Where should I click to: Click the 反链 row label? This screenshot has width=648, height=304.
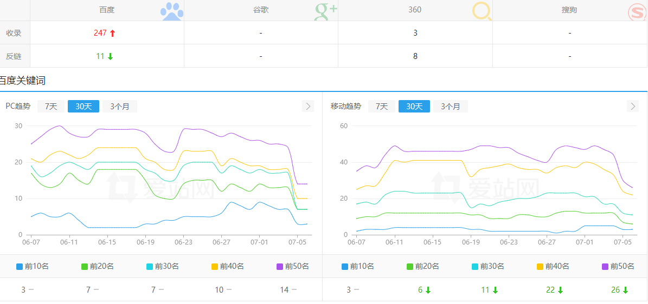14,56
